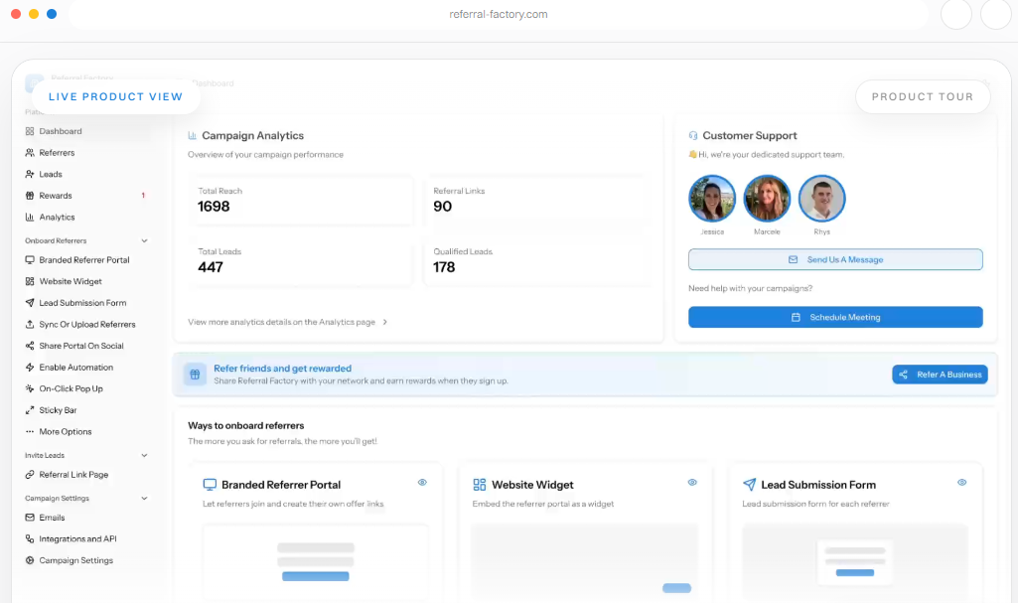Click the Qualified Leads 178 stat card
The height and width of the screenshot is (603, 1018).
tap(537, 261)
